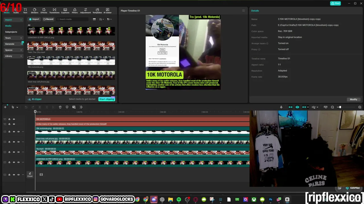Open the media filter dropdown
Viewport: 364px width, 204px height.
pos(109,19)
